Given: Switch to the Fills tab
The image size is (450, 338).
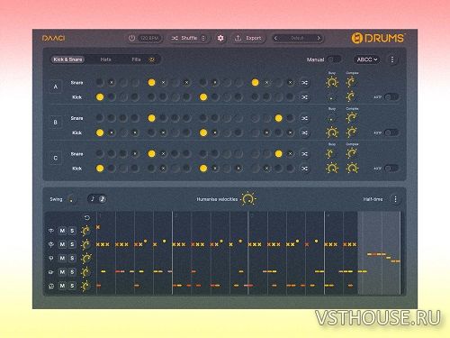Looking at the screenshot, I should click(x=136, y=59).
